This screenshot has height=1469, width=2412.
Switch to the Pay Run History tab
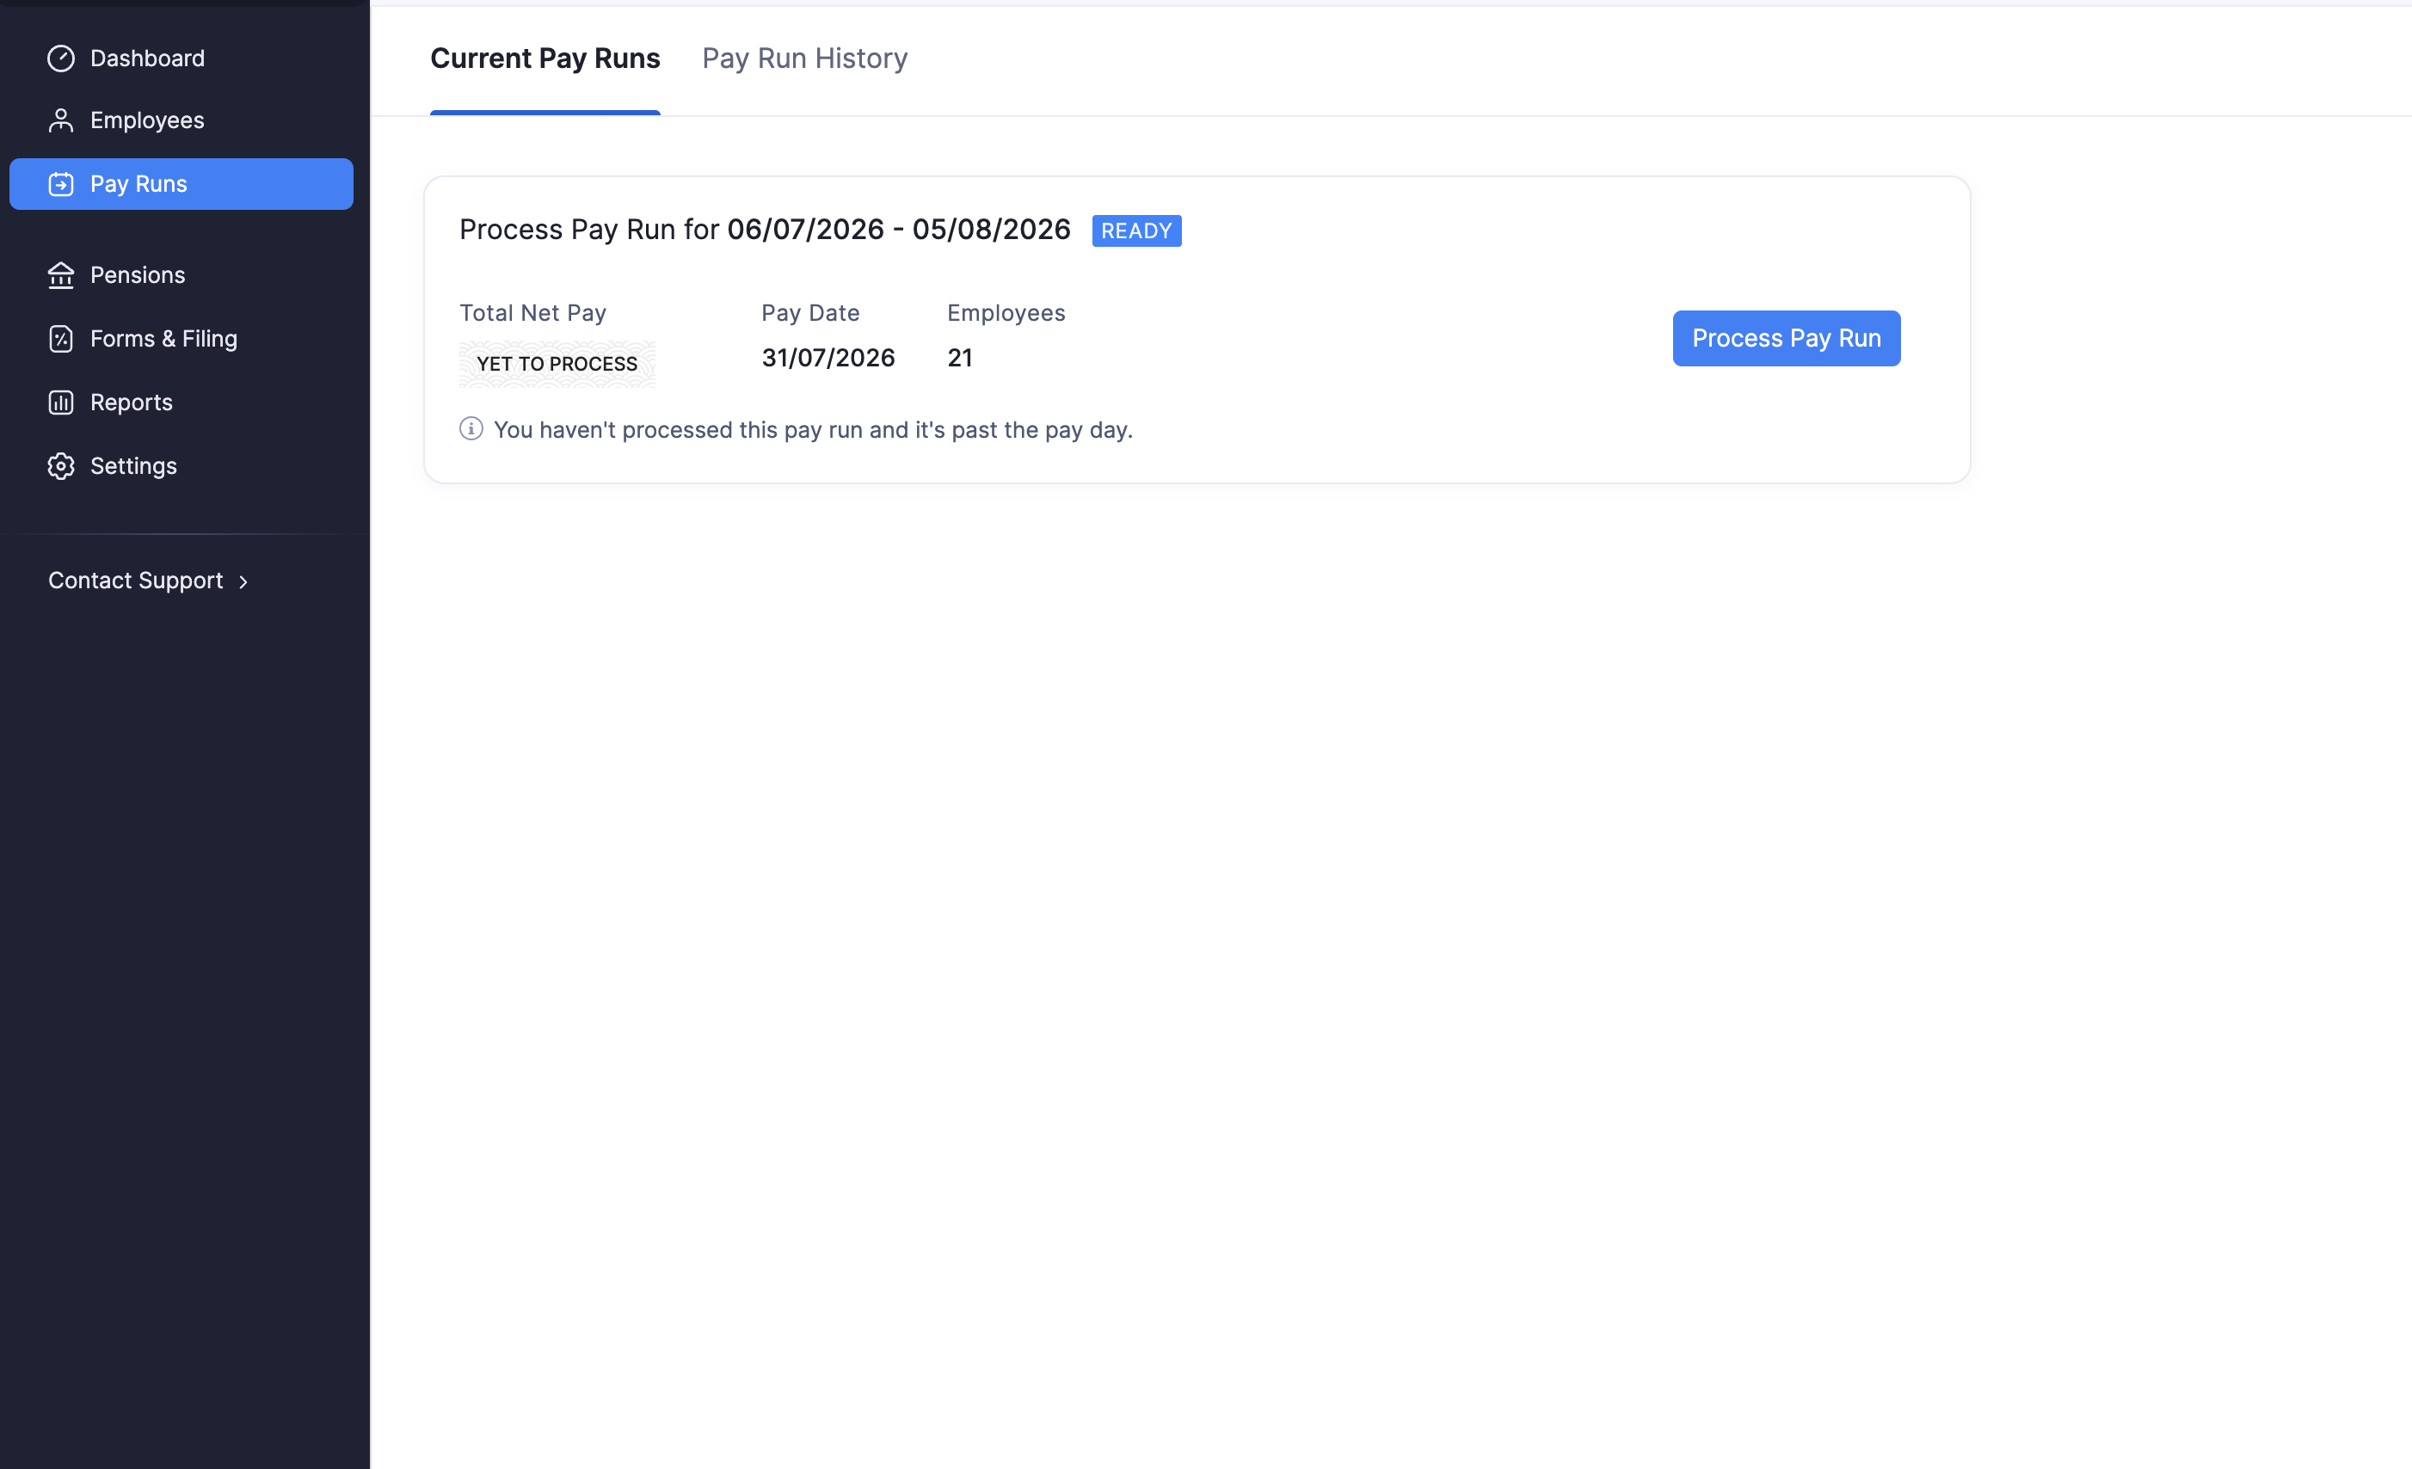[x=804, y=58]
